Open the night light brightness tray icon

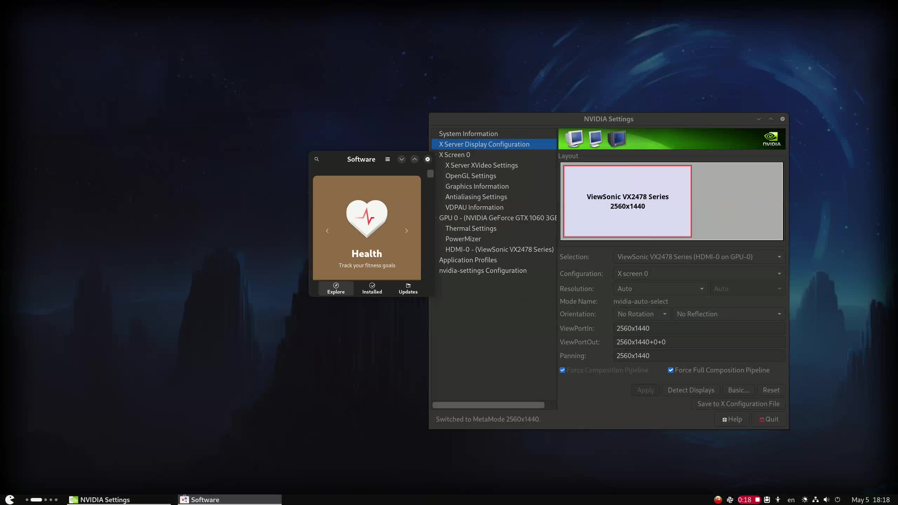[805, 500]
